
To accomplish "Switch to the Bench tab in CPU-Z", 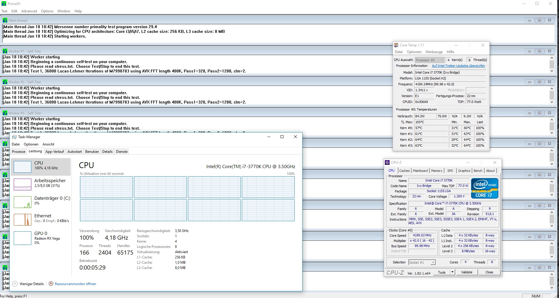I will (478, 171).
